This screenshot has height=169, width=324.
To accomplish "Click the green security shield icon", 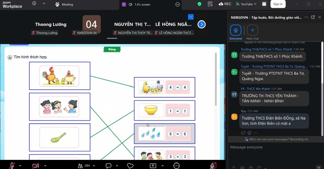I will pyautogui.click(x=199, y=4).
